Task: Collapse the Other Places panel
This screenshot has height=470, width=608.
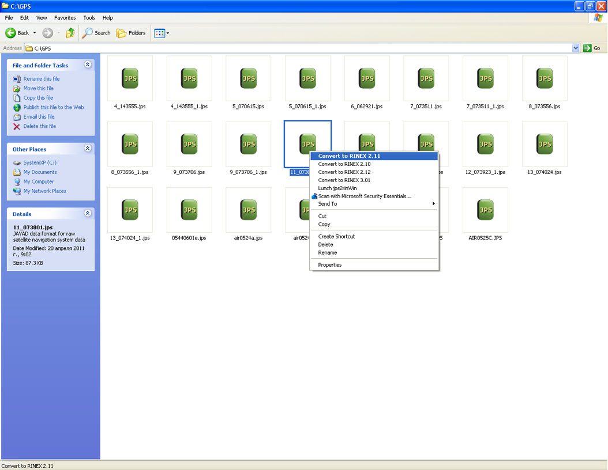Action: 88,149
